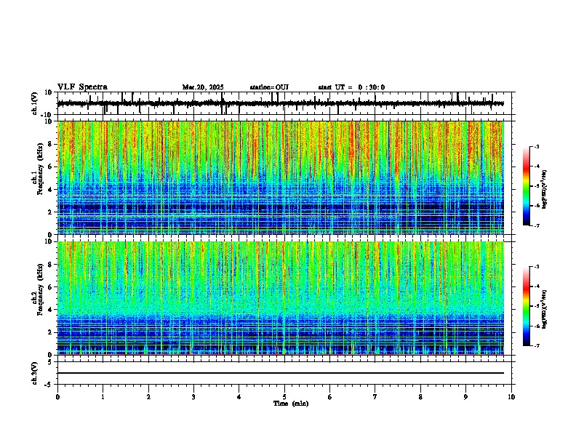Click the ch.1 voltage waveform trace
The width and height of the screenshot is (576, 445).
coord(280,103)
